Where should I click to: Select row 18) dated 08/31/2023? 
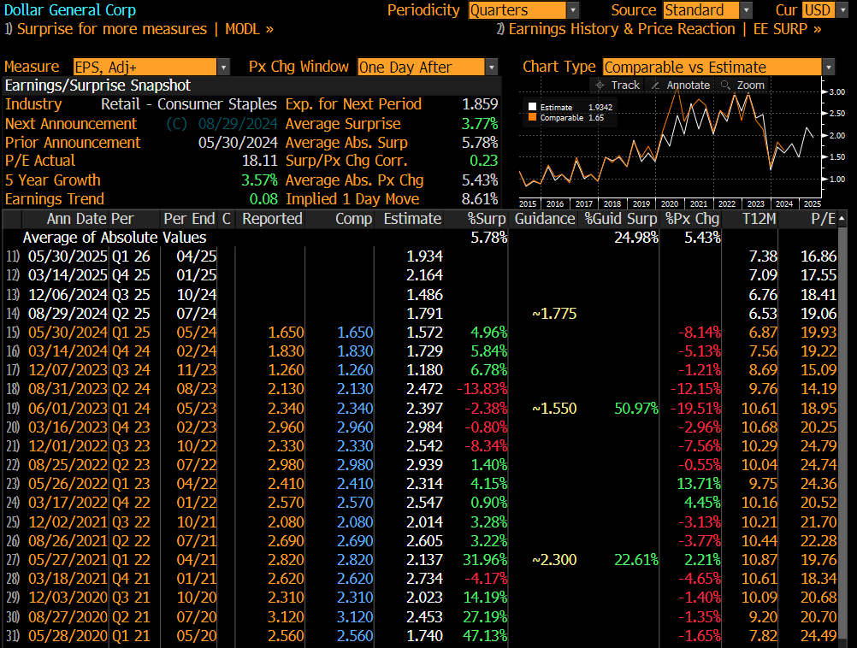421,389
